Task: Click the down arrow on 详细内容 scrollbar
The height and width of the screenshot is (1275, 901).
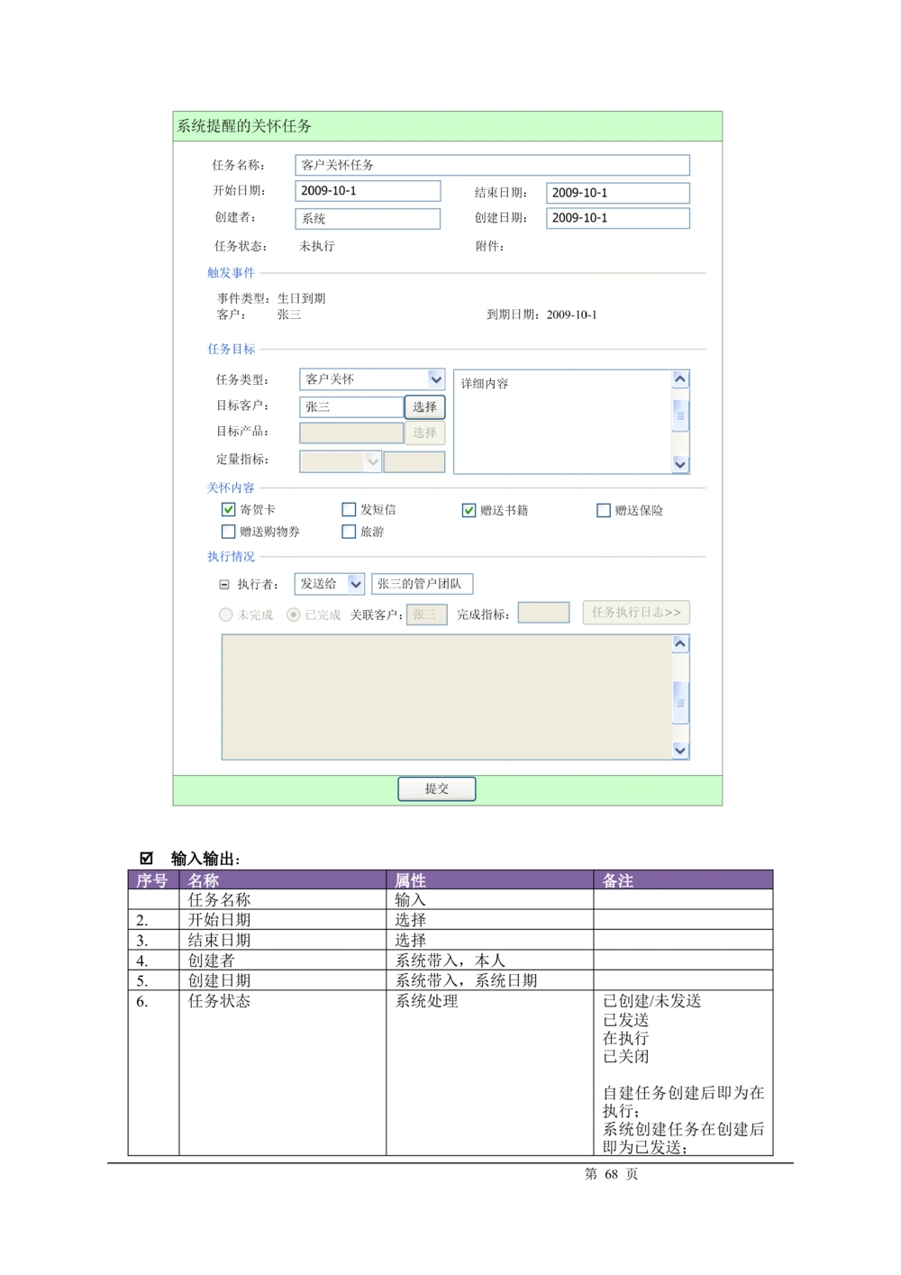Action: [x=680, y=465]
